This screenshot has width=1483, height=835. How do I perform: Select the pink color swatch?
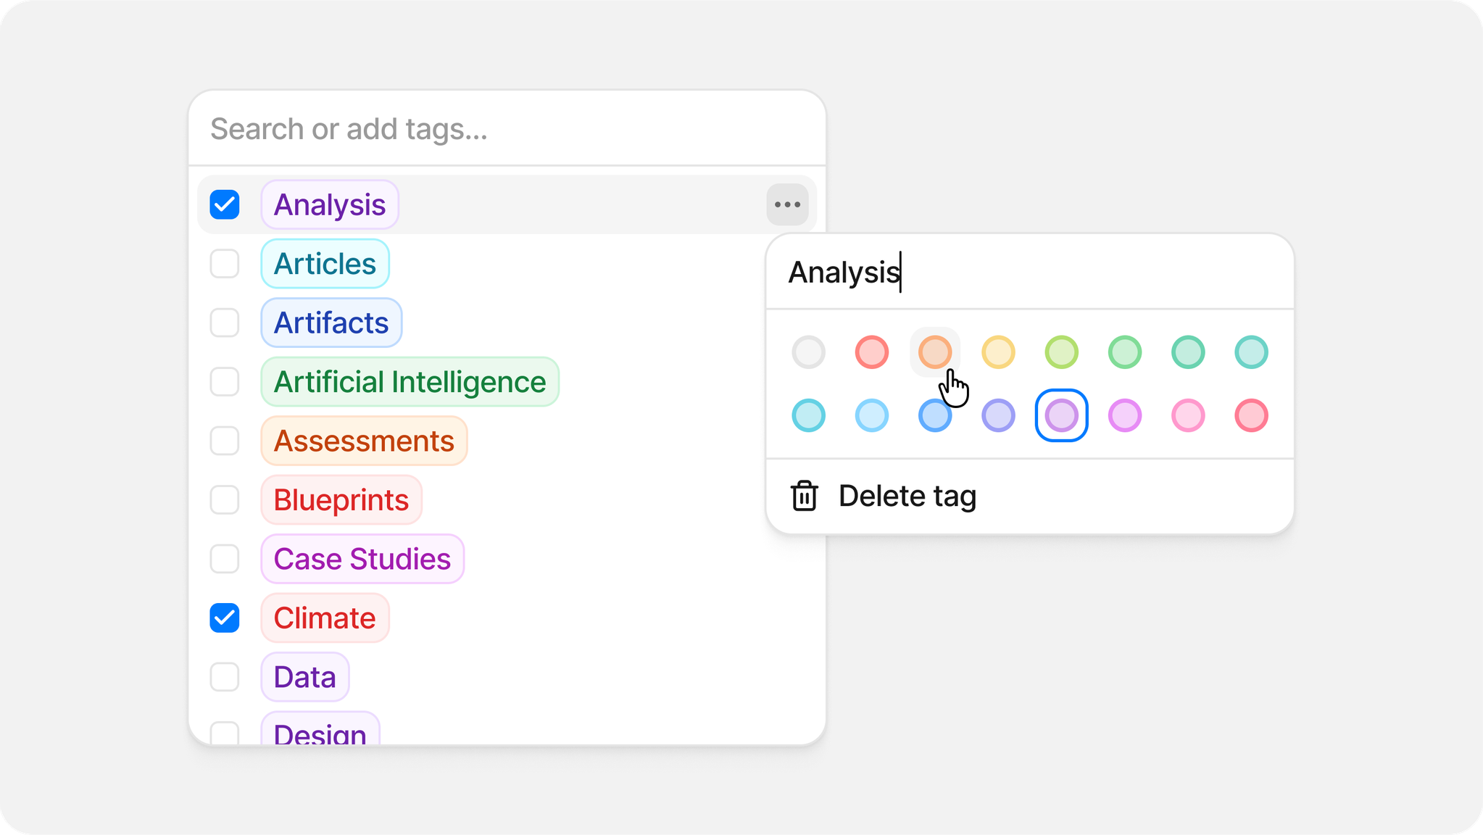click(x=1187, y=415)
